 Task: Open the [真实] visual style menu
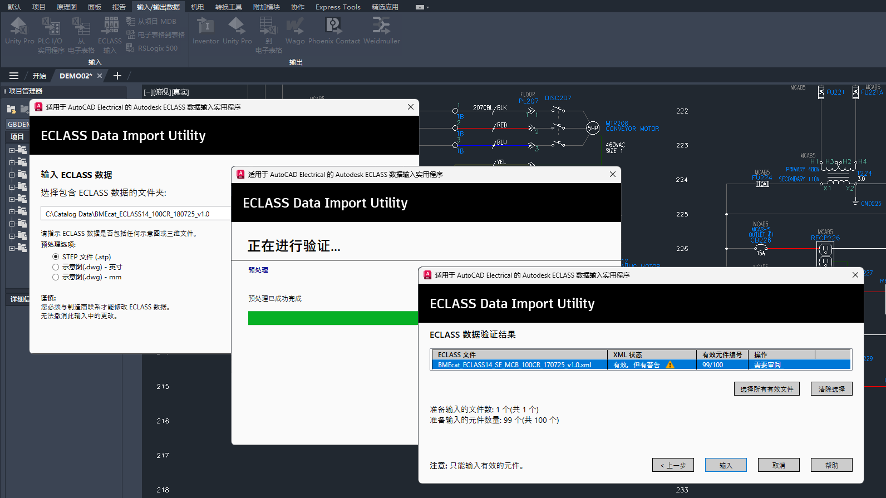coord(180,92)
